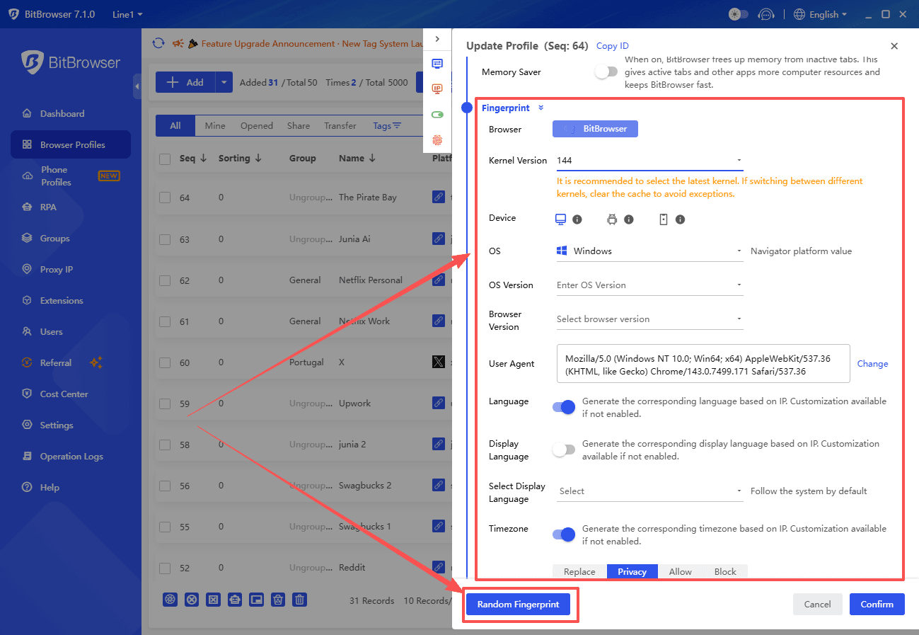Select the Block tab option
Image resolution: width=919 pixels, height=635 pixels.
(725, 572)
